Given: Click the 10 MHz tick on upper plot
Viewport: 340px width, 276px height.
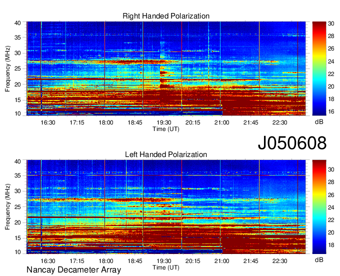Looking at the screenshot, I should (17, 113).
